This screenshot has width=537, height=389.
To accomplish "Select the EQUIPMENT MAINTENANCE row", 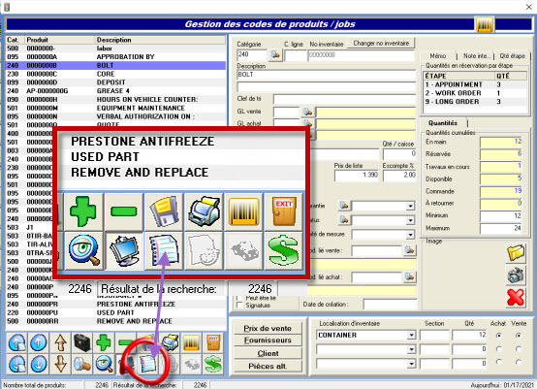I will 115,108.
